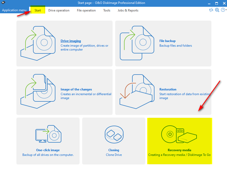
Task: Open the File operation tab
Action: click(86, 10)
